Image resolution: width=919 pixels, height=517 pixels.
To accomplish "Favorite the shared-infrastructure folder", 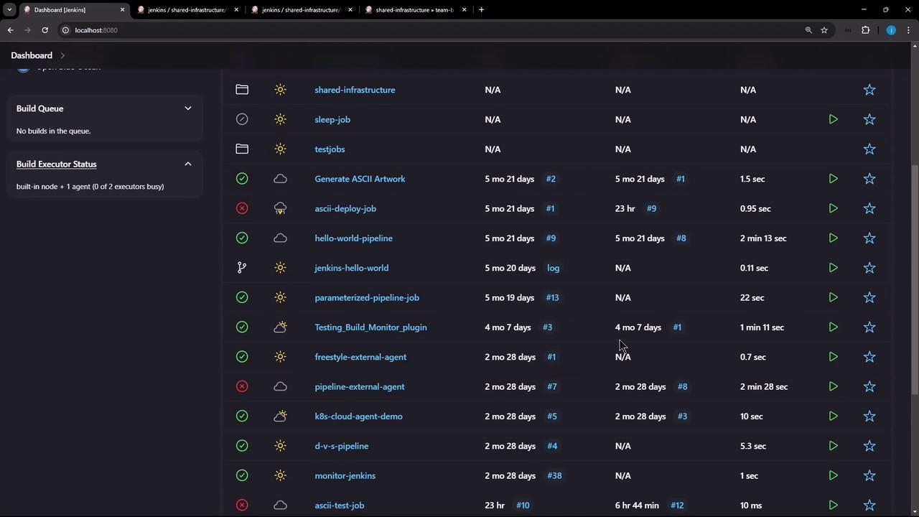I will pyautogui.click(x=869, y=90).
